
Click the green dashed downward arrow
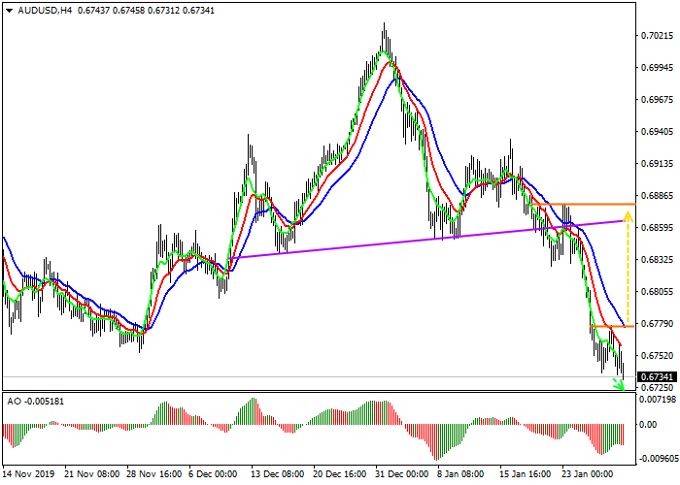point(619,383)
